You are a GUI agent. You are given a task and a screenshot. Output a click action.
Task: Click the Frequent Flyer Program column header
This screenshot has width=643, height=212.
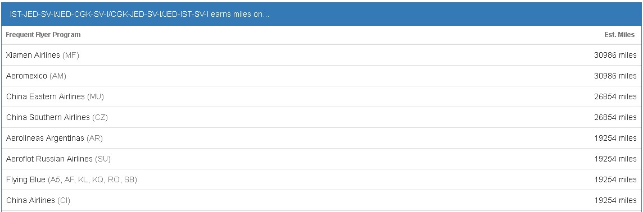click(x=43, y=35)
